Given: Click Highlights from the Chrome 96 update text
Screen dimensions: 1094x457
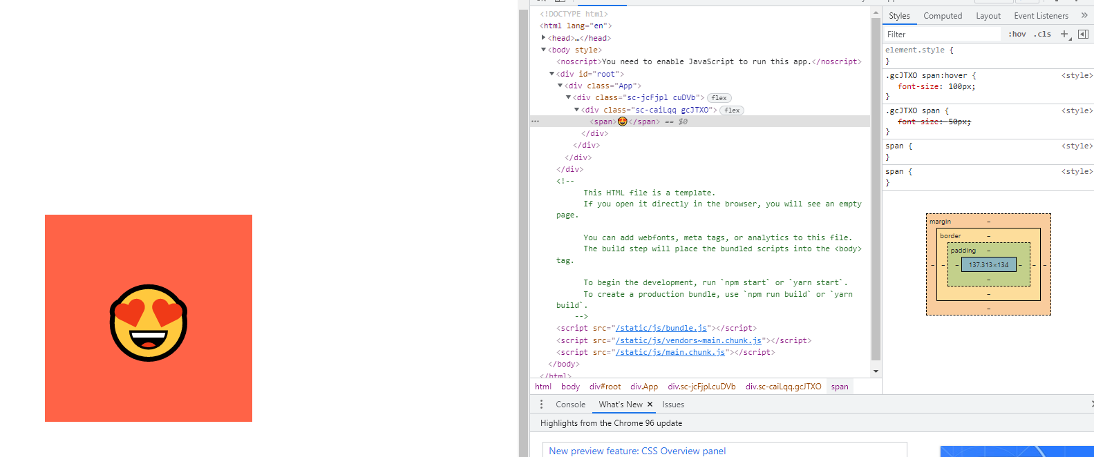Looking at the screenshot, I should [x=611, y=423].
